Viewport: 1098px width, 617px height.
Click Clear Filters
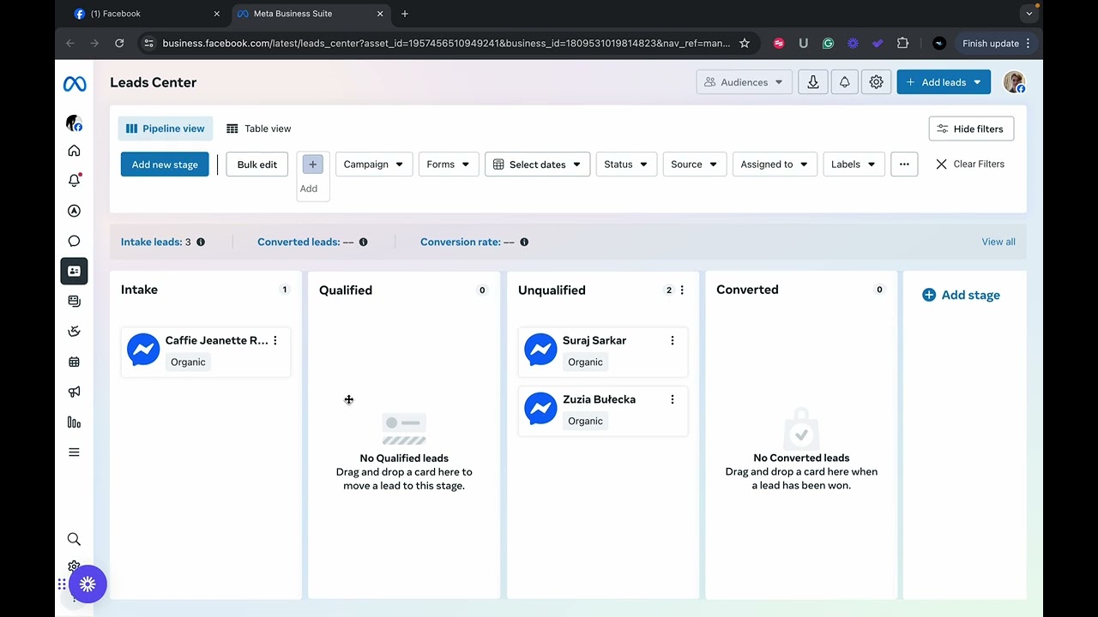click(970, 164)
